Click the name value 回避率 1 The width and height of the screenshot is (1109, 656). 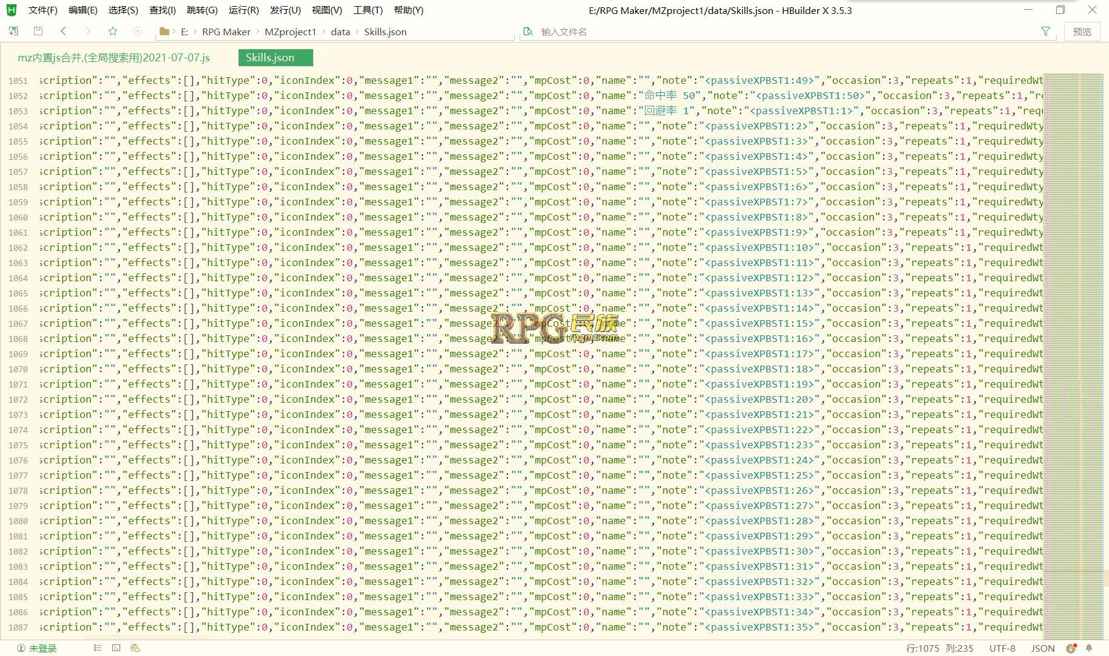666,111
